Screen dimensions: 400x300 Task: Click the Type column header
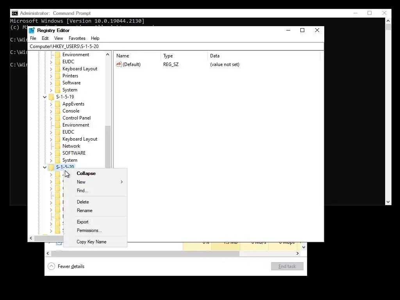click(x=184, y=55)
